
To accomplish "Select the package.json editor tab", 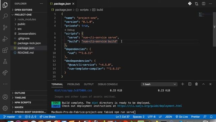I will pyautogui.click(x=62, y=4).
